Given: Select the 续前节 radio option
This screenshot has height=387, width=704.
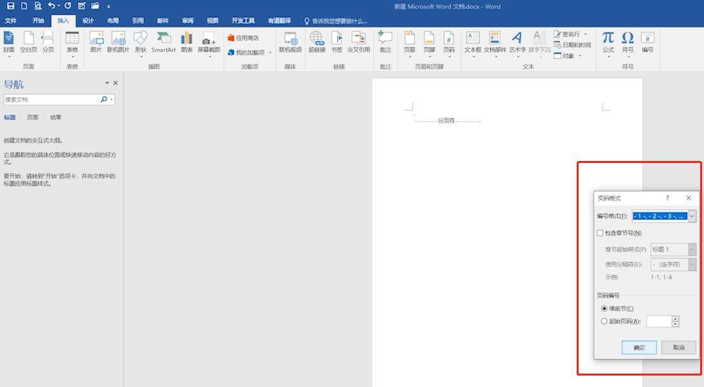Looking at the screenshot, I should tap(604, 309).
